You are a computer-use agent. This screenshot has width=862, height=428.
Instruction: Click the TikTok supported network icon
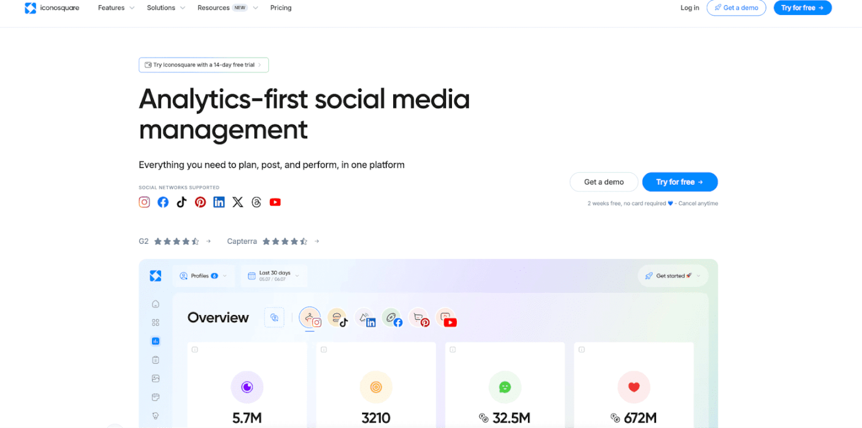(x=181, y=202)
